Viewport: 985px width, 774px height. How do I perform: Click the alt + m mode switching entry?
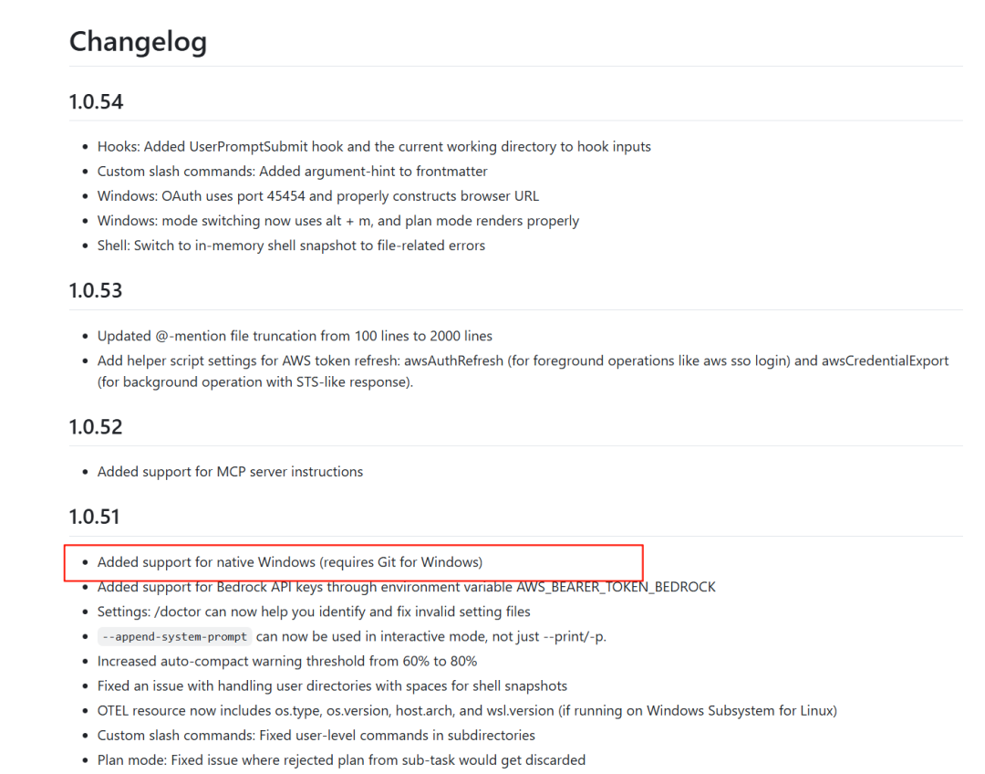(338, 221)
